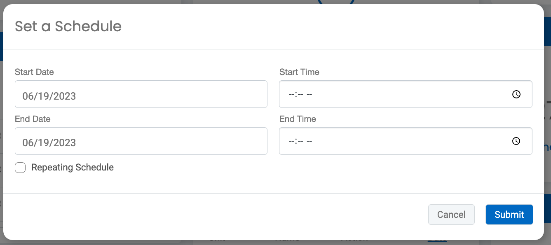Click the Start Date showing 06/19/2023
This screenshot has width=551, height=245.
[141, 94]
